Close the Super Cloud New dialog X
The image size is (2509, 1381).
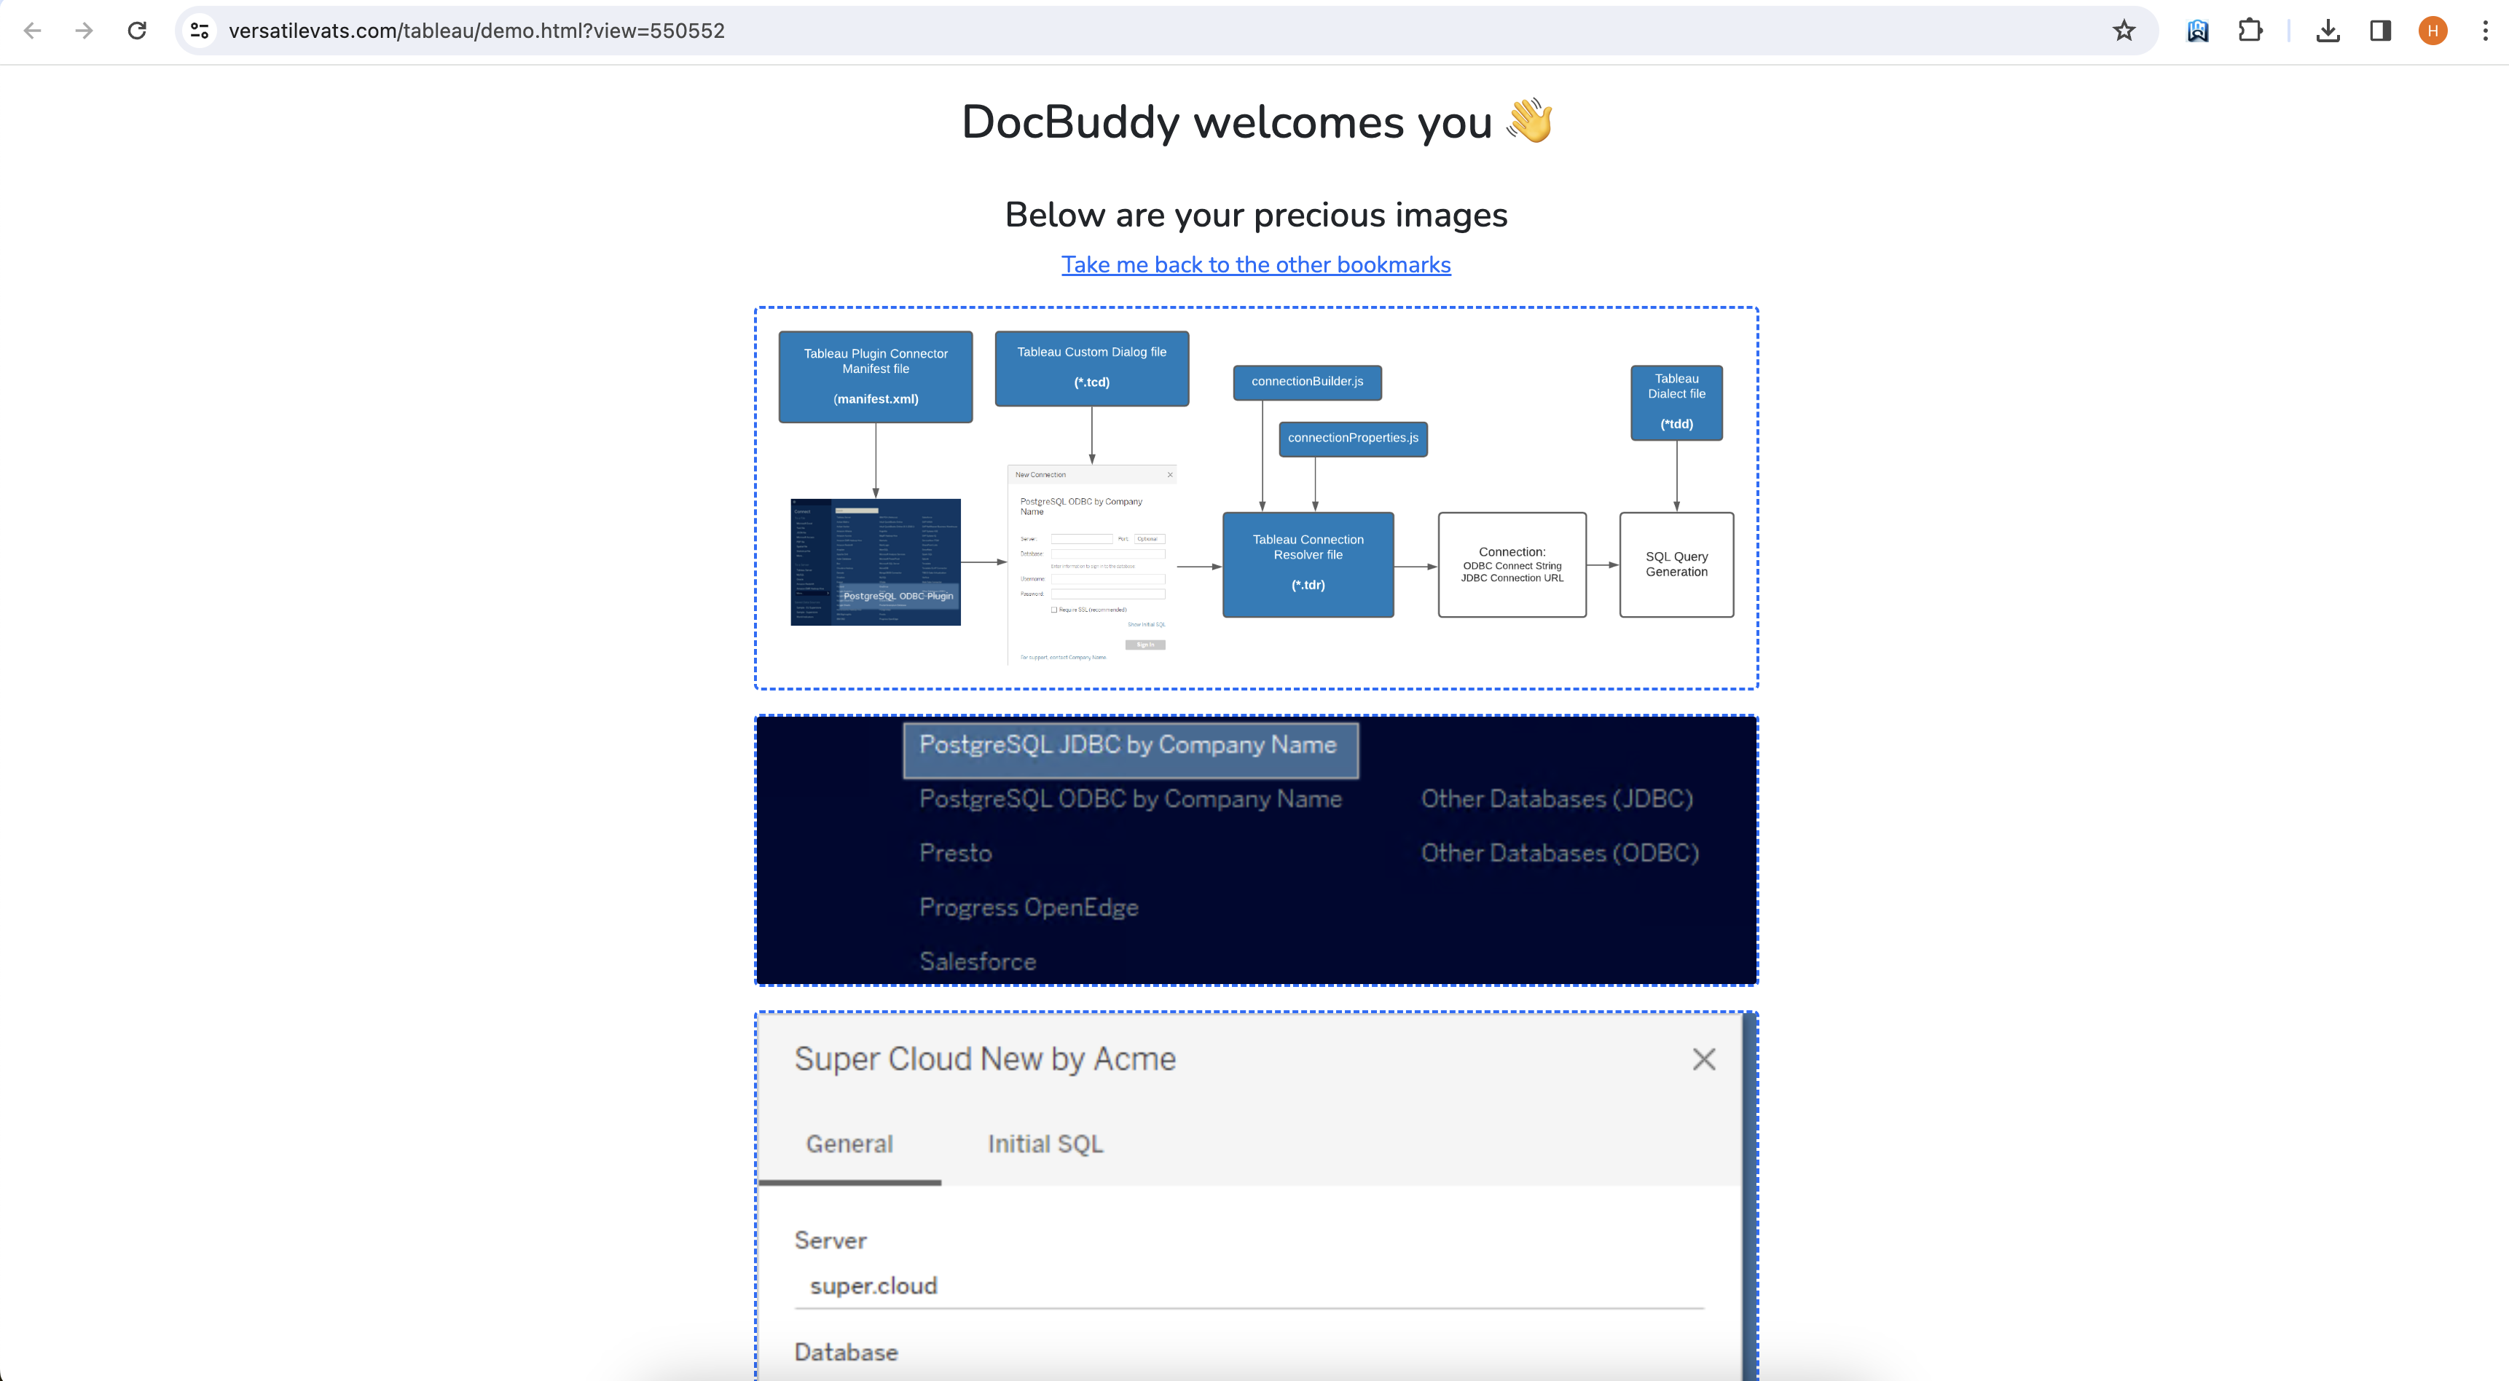[1703, 1058]
